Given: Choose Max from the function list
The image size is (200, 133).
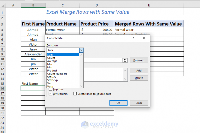Looking at the screenshot, I should [x=63, y=64].
